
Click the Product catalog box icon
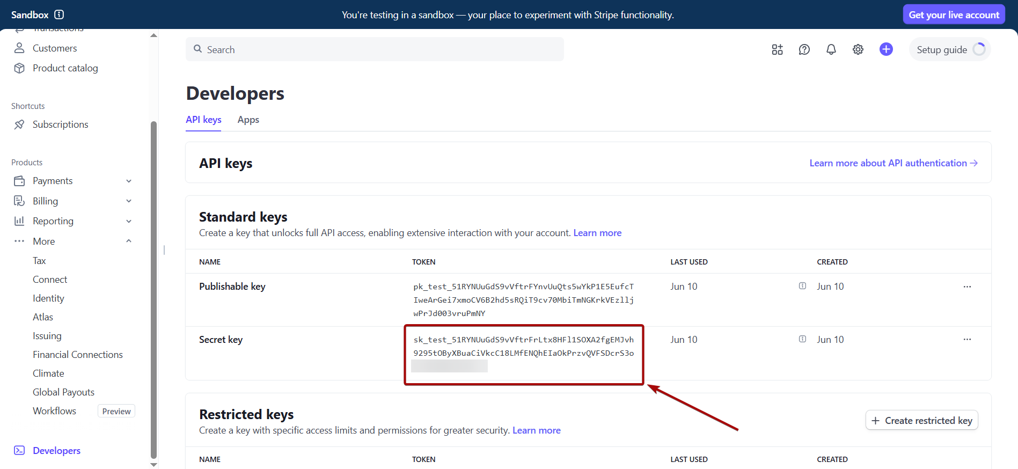19,68
